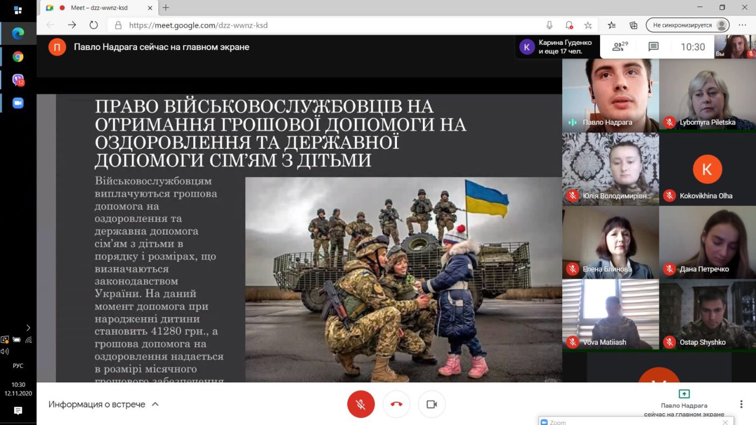Viewport: 756px width, 425px height.
Task: Click your own self-view thumbnail labeled Вы
Action: (x=735, y=47)
